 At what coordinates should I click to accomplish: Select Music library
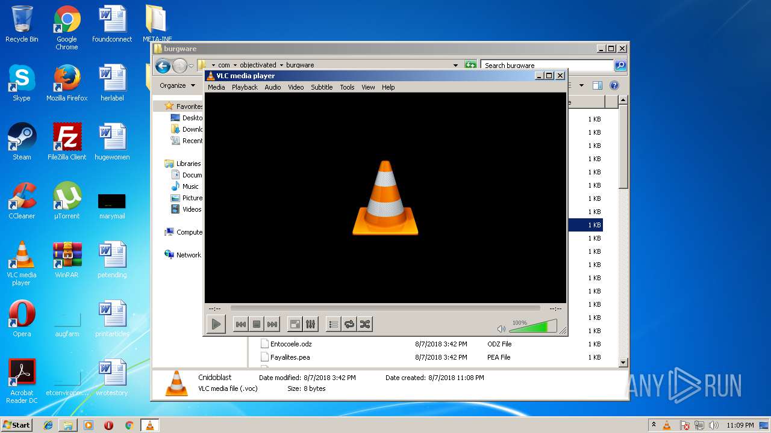point(185,186)
